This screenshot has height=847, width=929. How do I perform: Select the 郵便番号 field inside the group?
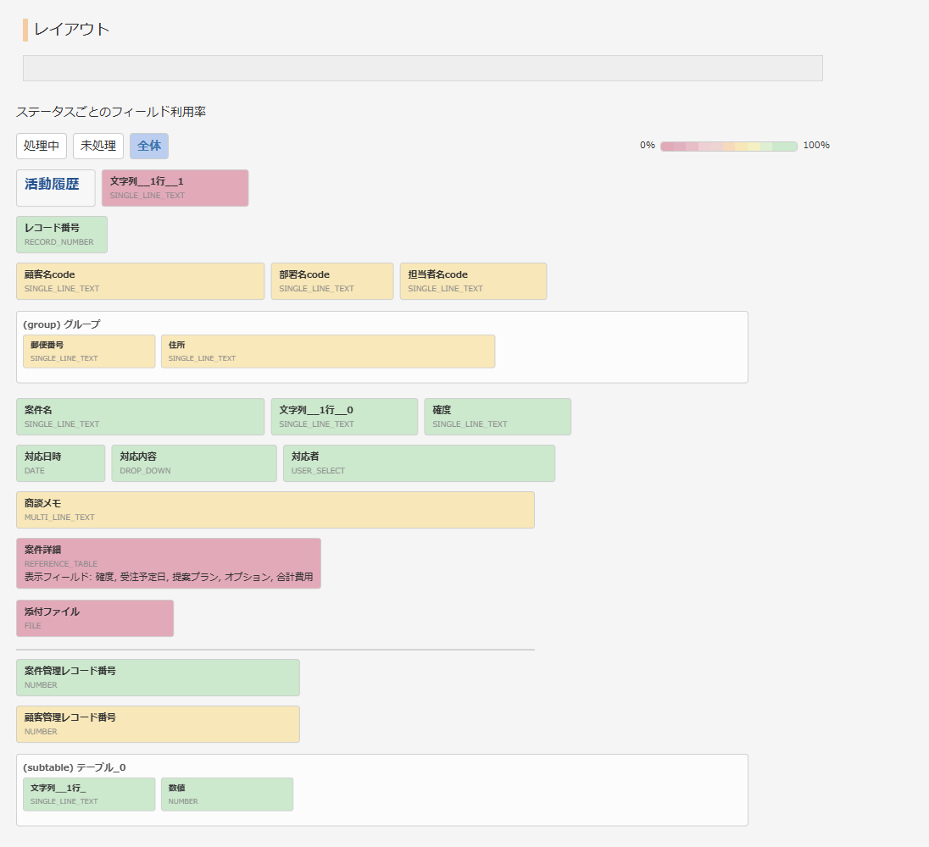[88, 351]
